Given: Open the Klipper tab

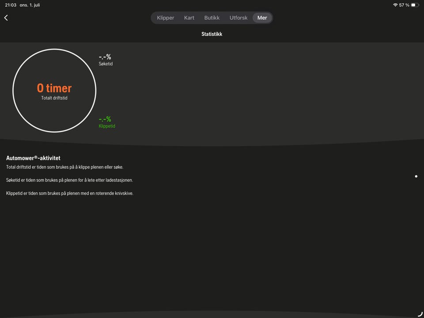Looking at the screenshot, I should [x=166, y=18].
